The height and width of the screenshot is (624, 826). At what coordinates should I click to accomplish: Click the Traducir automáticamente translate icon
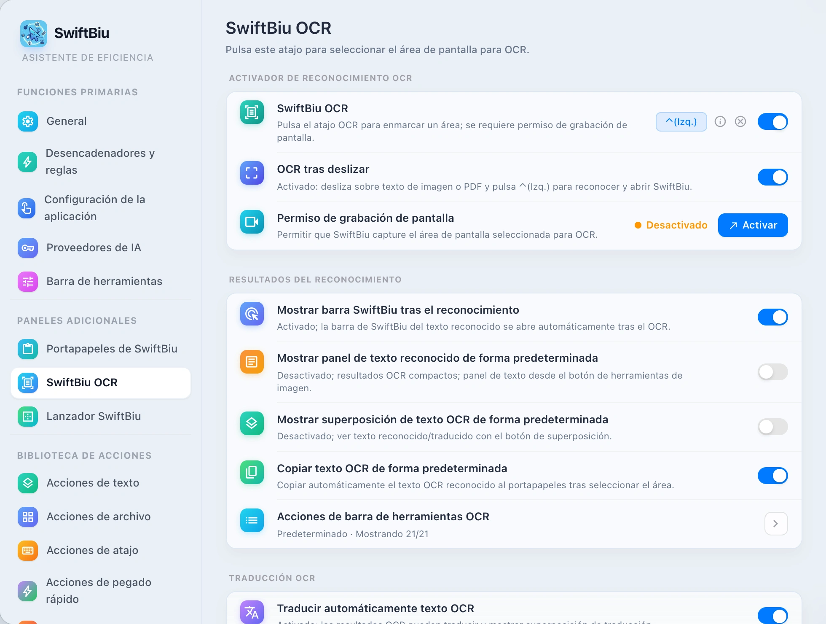click(x=252, y=612)
